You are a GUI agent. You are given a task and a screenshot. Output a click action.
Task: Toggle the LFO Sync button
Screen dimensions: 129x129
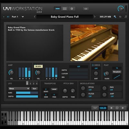click(35, 89)
